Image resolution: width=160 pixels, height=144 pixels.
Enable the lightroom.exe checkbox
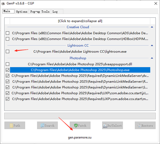7,51
